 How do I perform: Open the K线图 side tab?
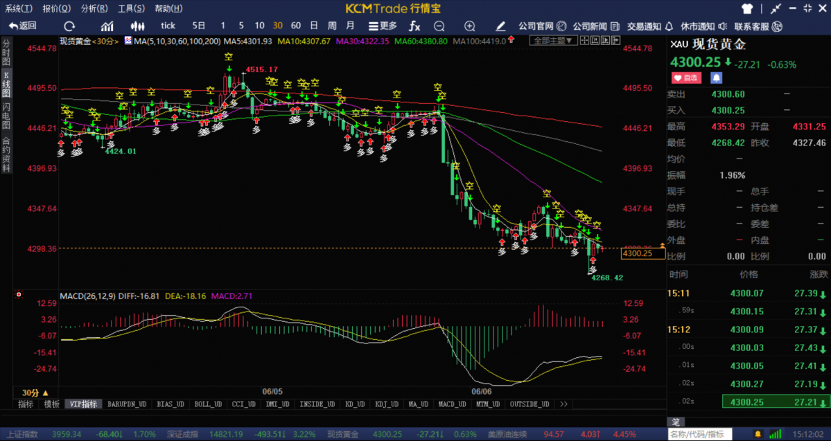pos(6,84)
